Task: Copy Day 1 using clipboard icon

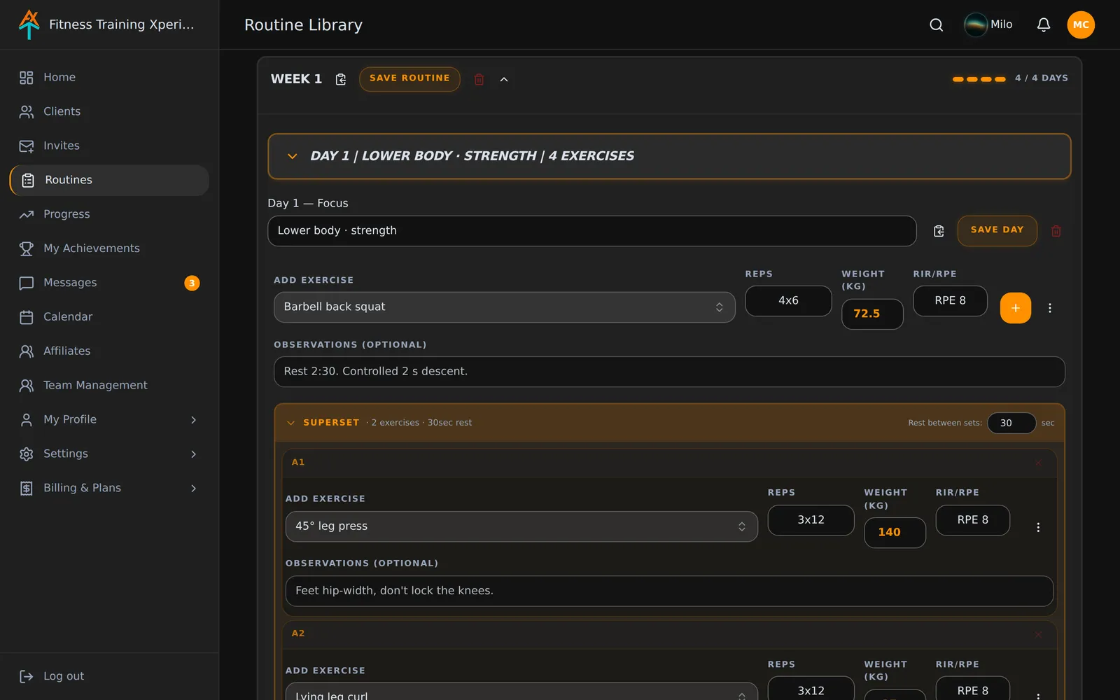Action: pos(939,231)
